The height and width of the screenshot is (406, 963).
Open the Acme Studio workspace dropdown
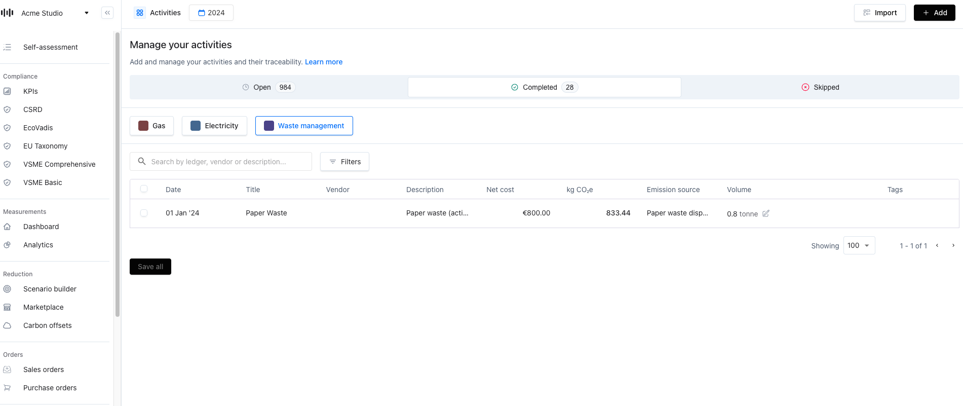(87, 13)
